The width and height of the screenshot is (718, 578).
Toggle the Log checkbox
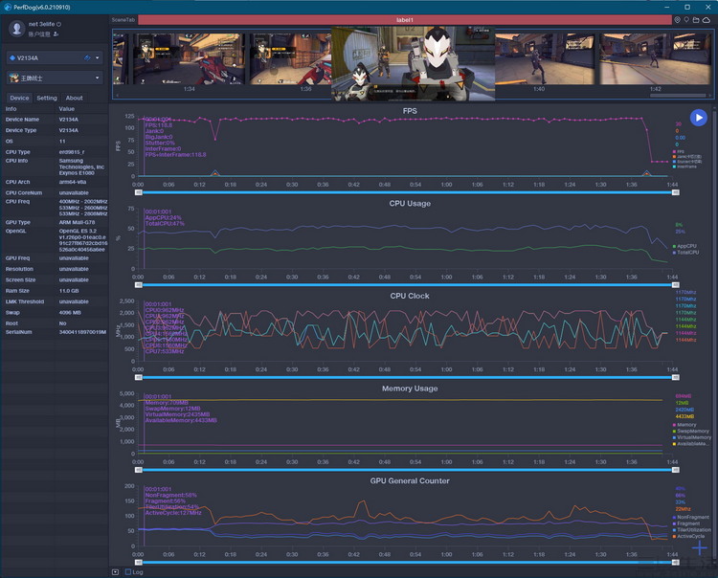click(x=128, y=572)
